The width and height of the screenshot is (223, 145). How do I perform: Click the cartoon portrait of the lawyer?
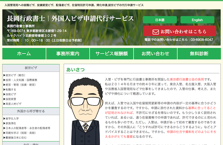point(85,111)
